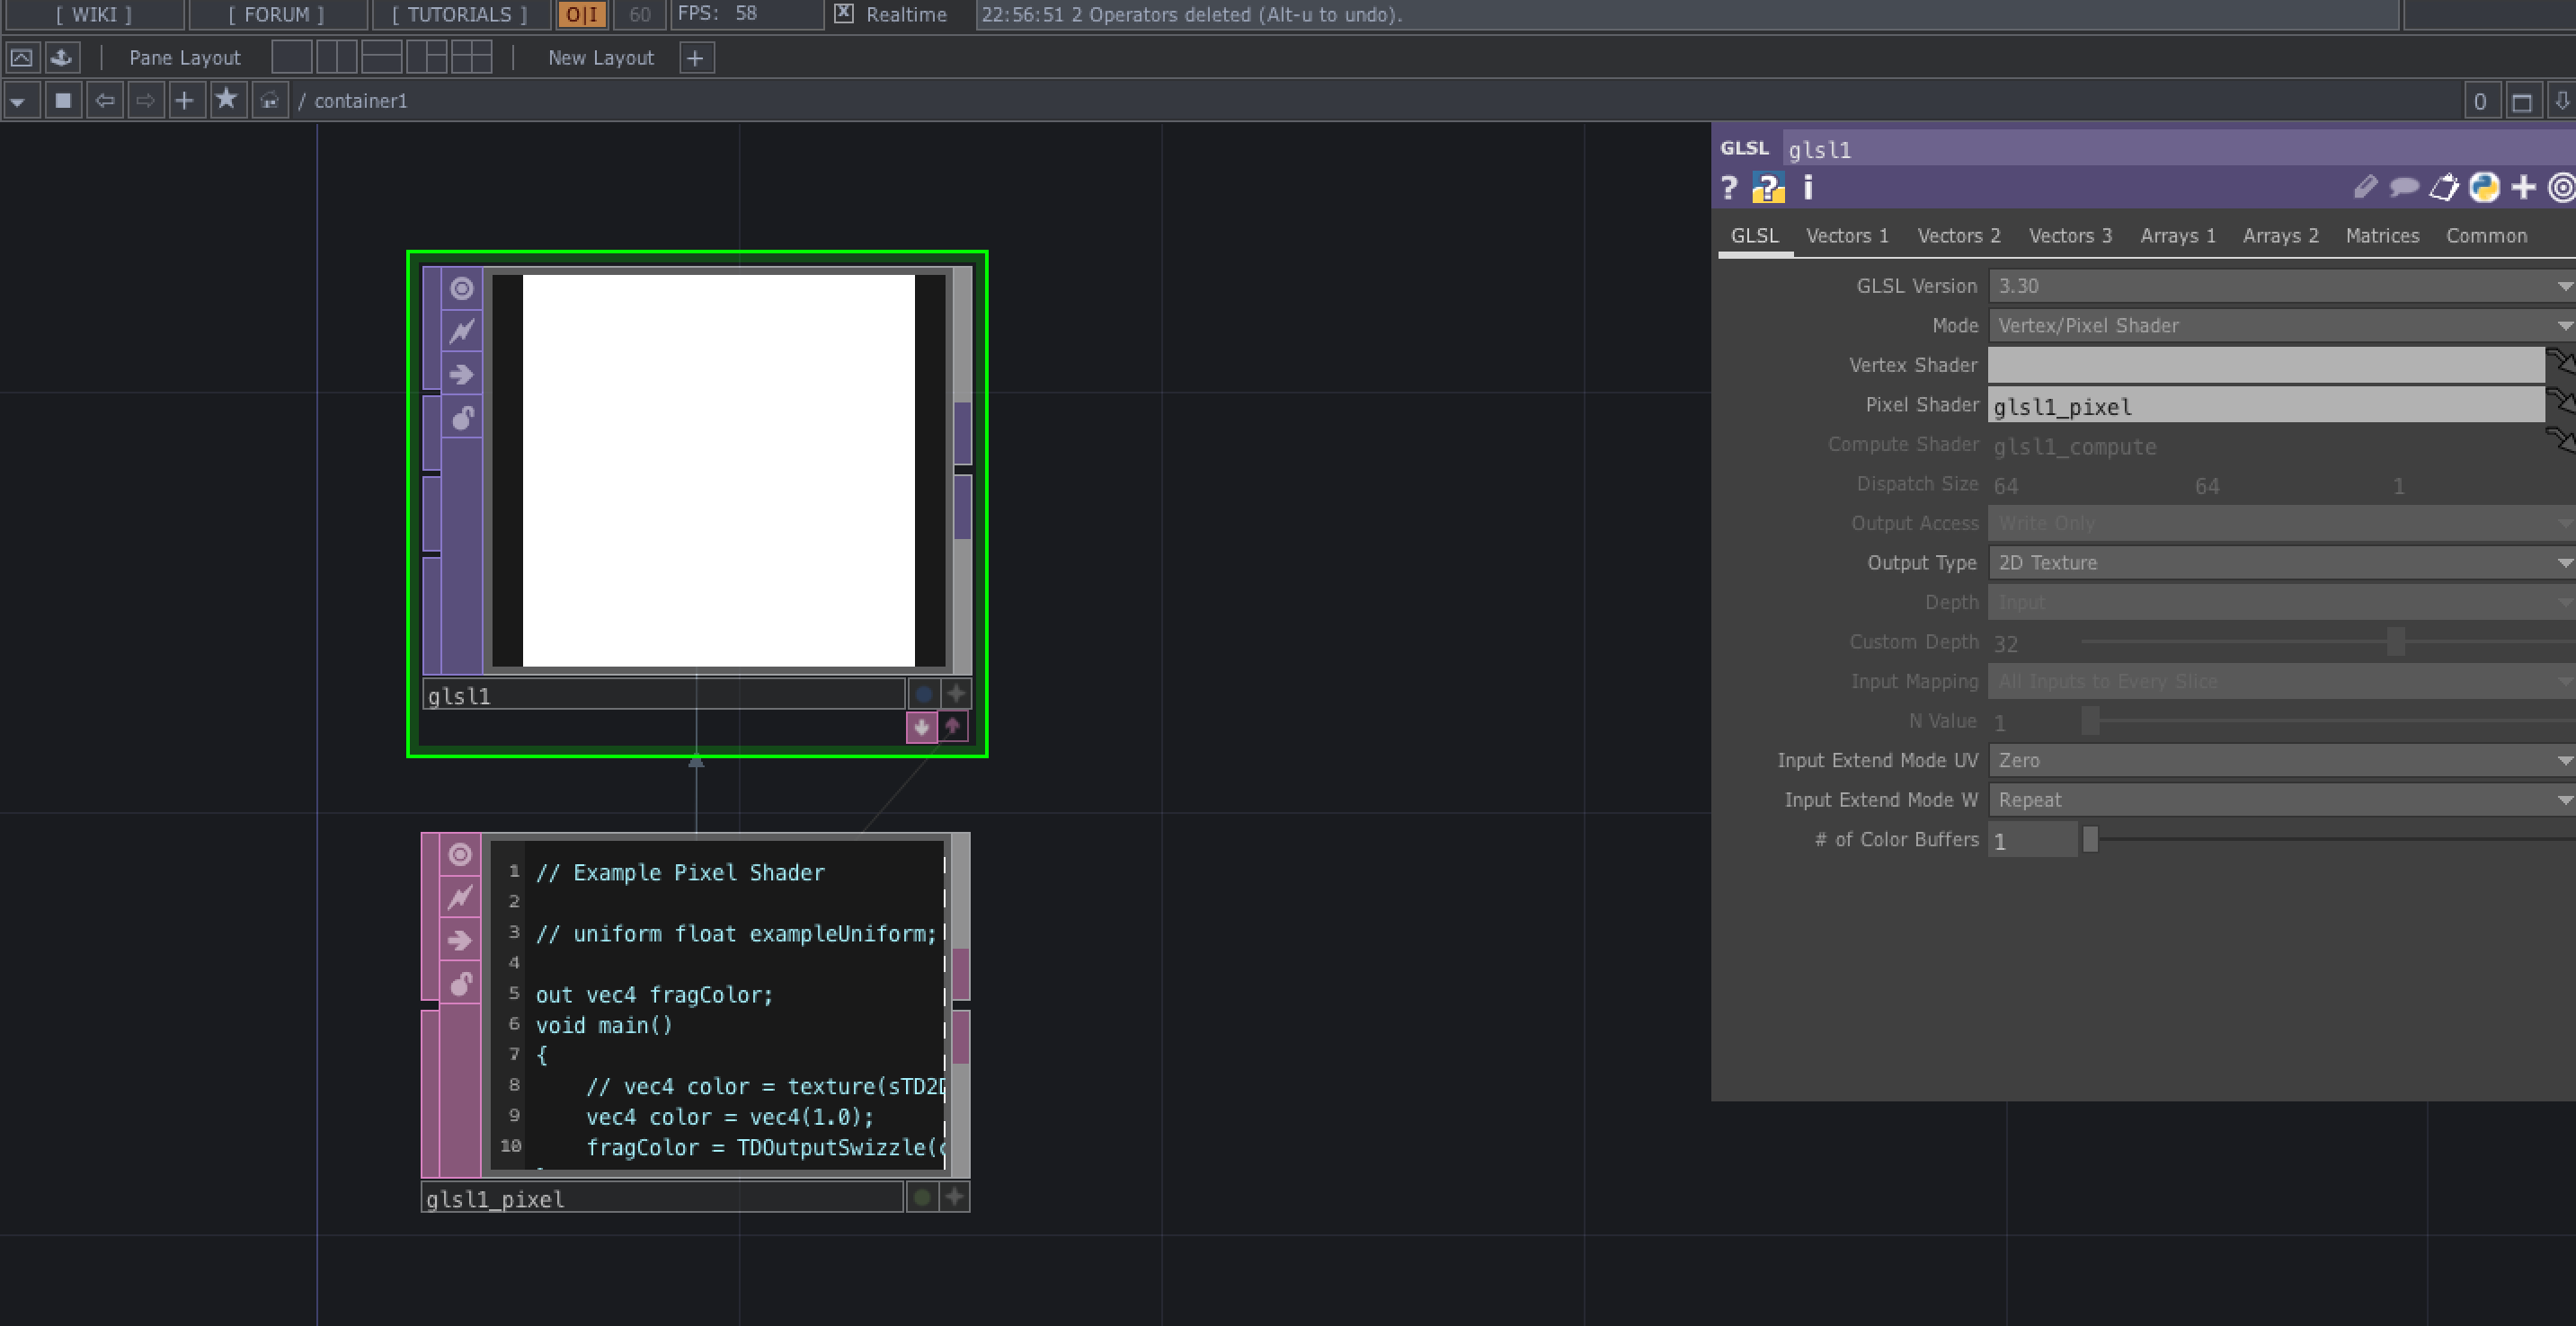Switch to the Vectors 1 parameter tab

[1846, 234]
